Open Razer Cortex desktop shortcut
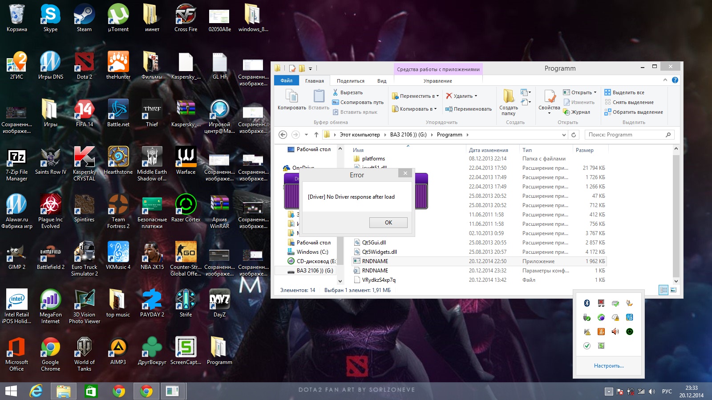 point(186,208)
